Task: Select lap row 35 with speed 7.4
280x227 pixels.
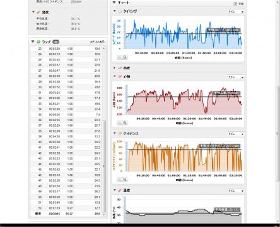Action: coord(66,115)
